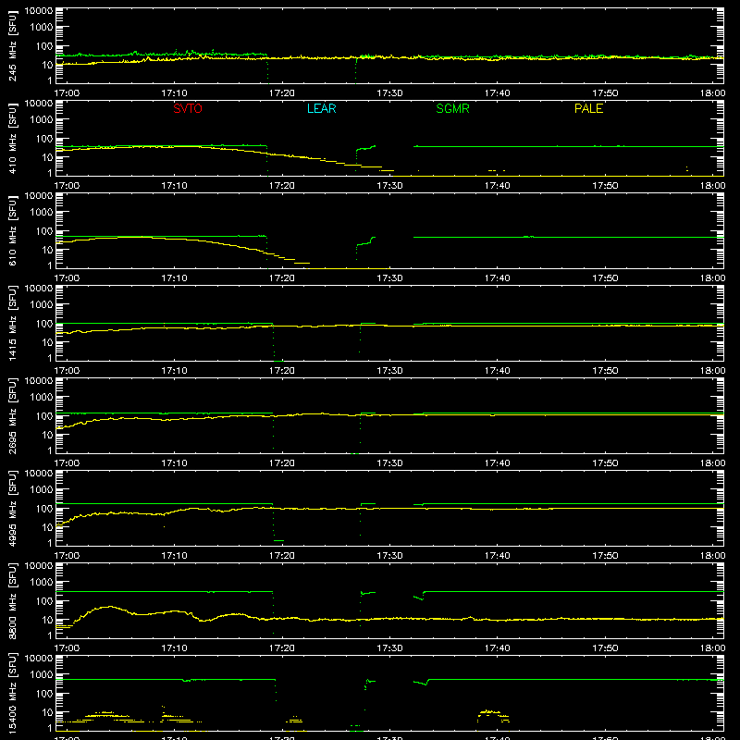
Task: Select 17:40 tick label of 410 MHz panel
Action: tap(498, 186)
